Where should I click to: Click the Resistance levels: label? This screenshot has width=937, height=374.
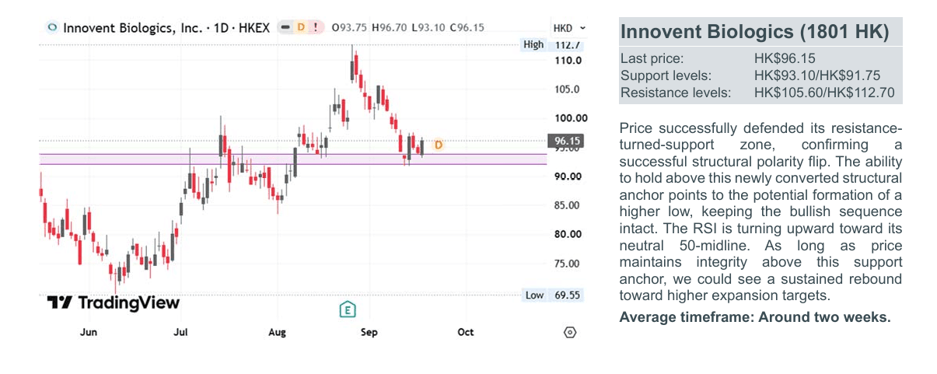676,93
